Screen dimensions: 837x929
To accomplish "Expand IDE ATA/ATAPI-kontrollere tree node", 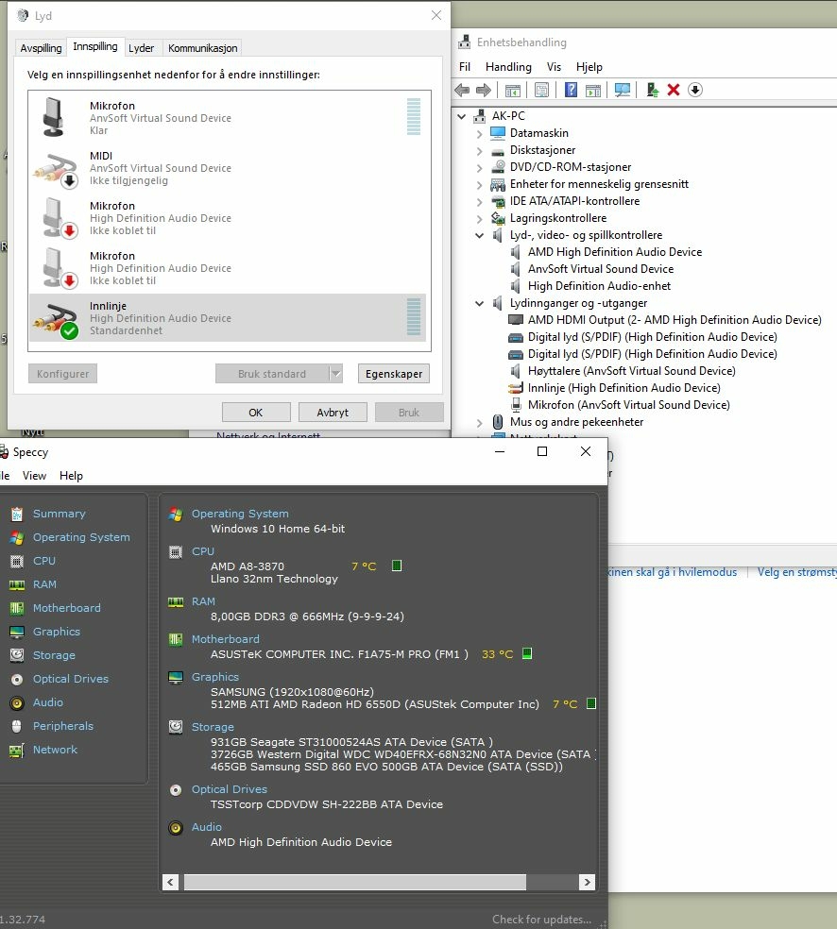I will (x=480, y=202).
